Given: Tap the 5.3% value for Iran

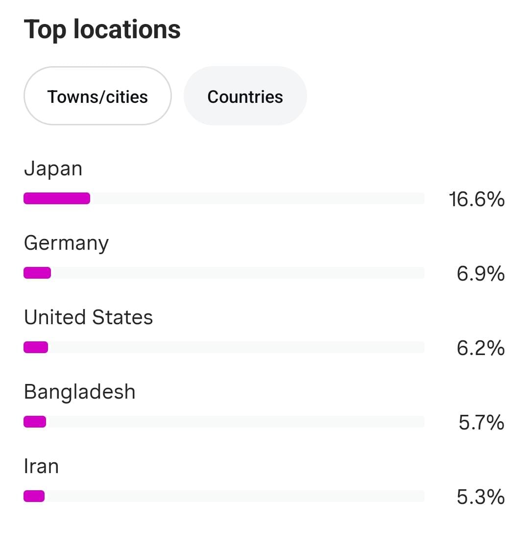Looking at the screenshot, I should 480,497.
